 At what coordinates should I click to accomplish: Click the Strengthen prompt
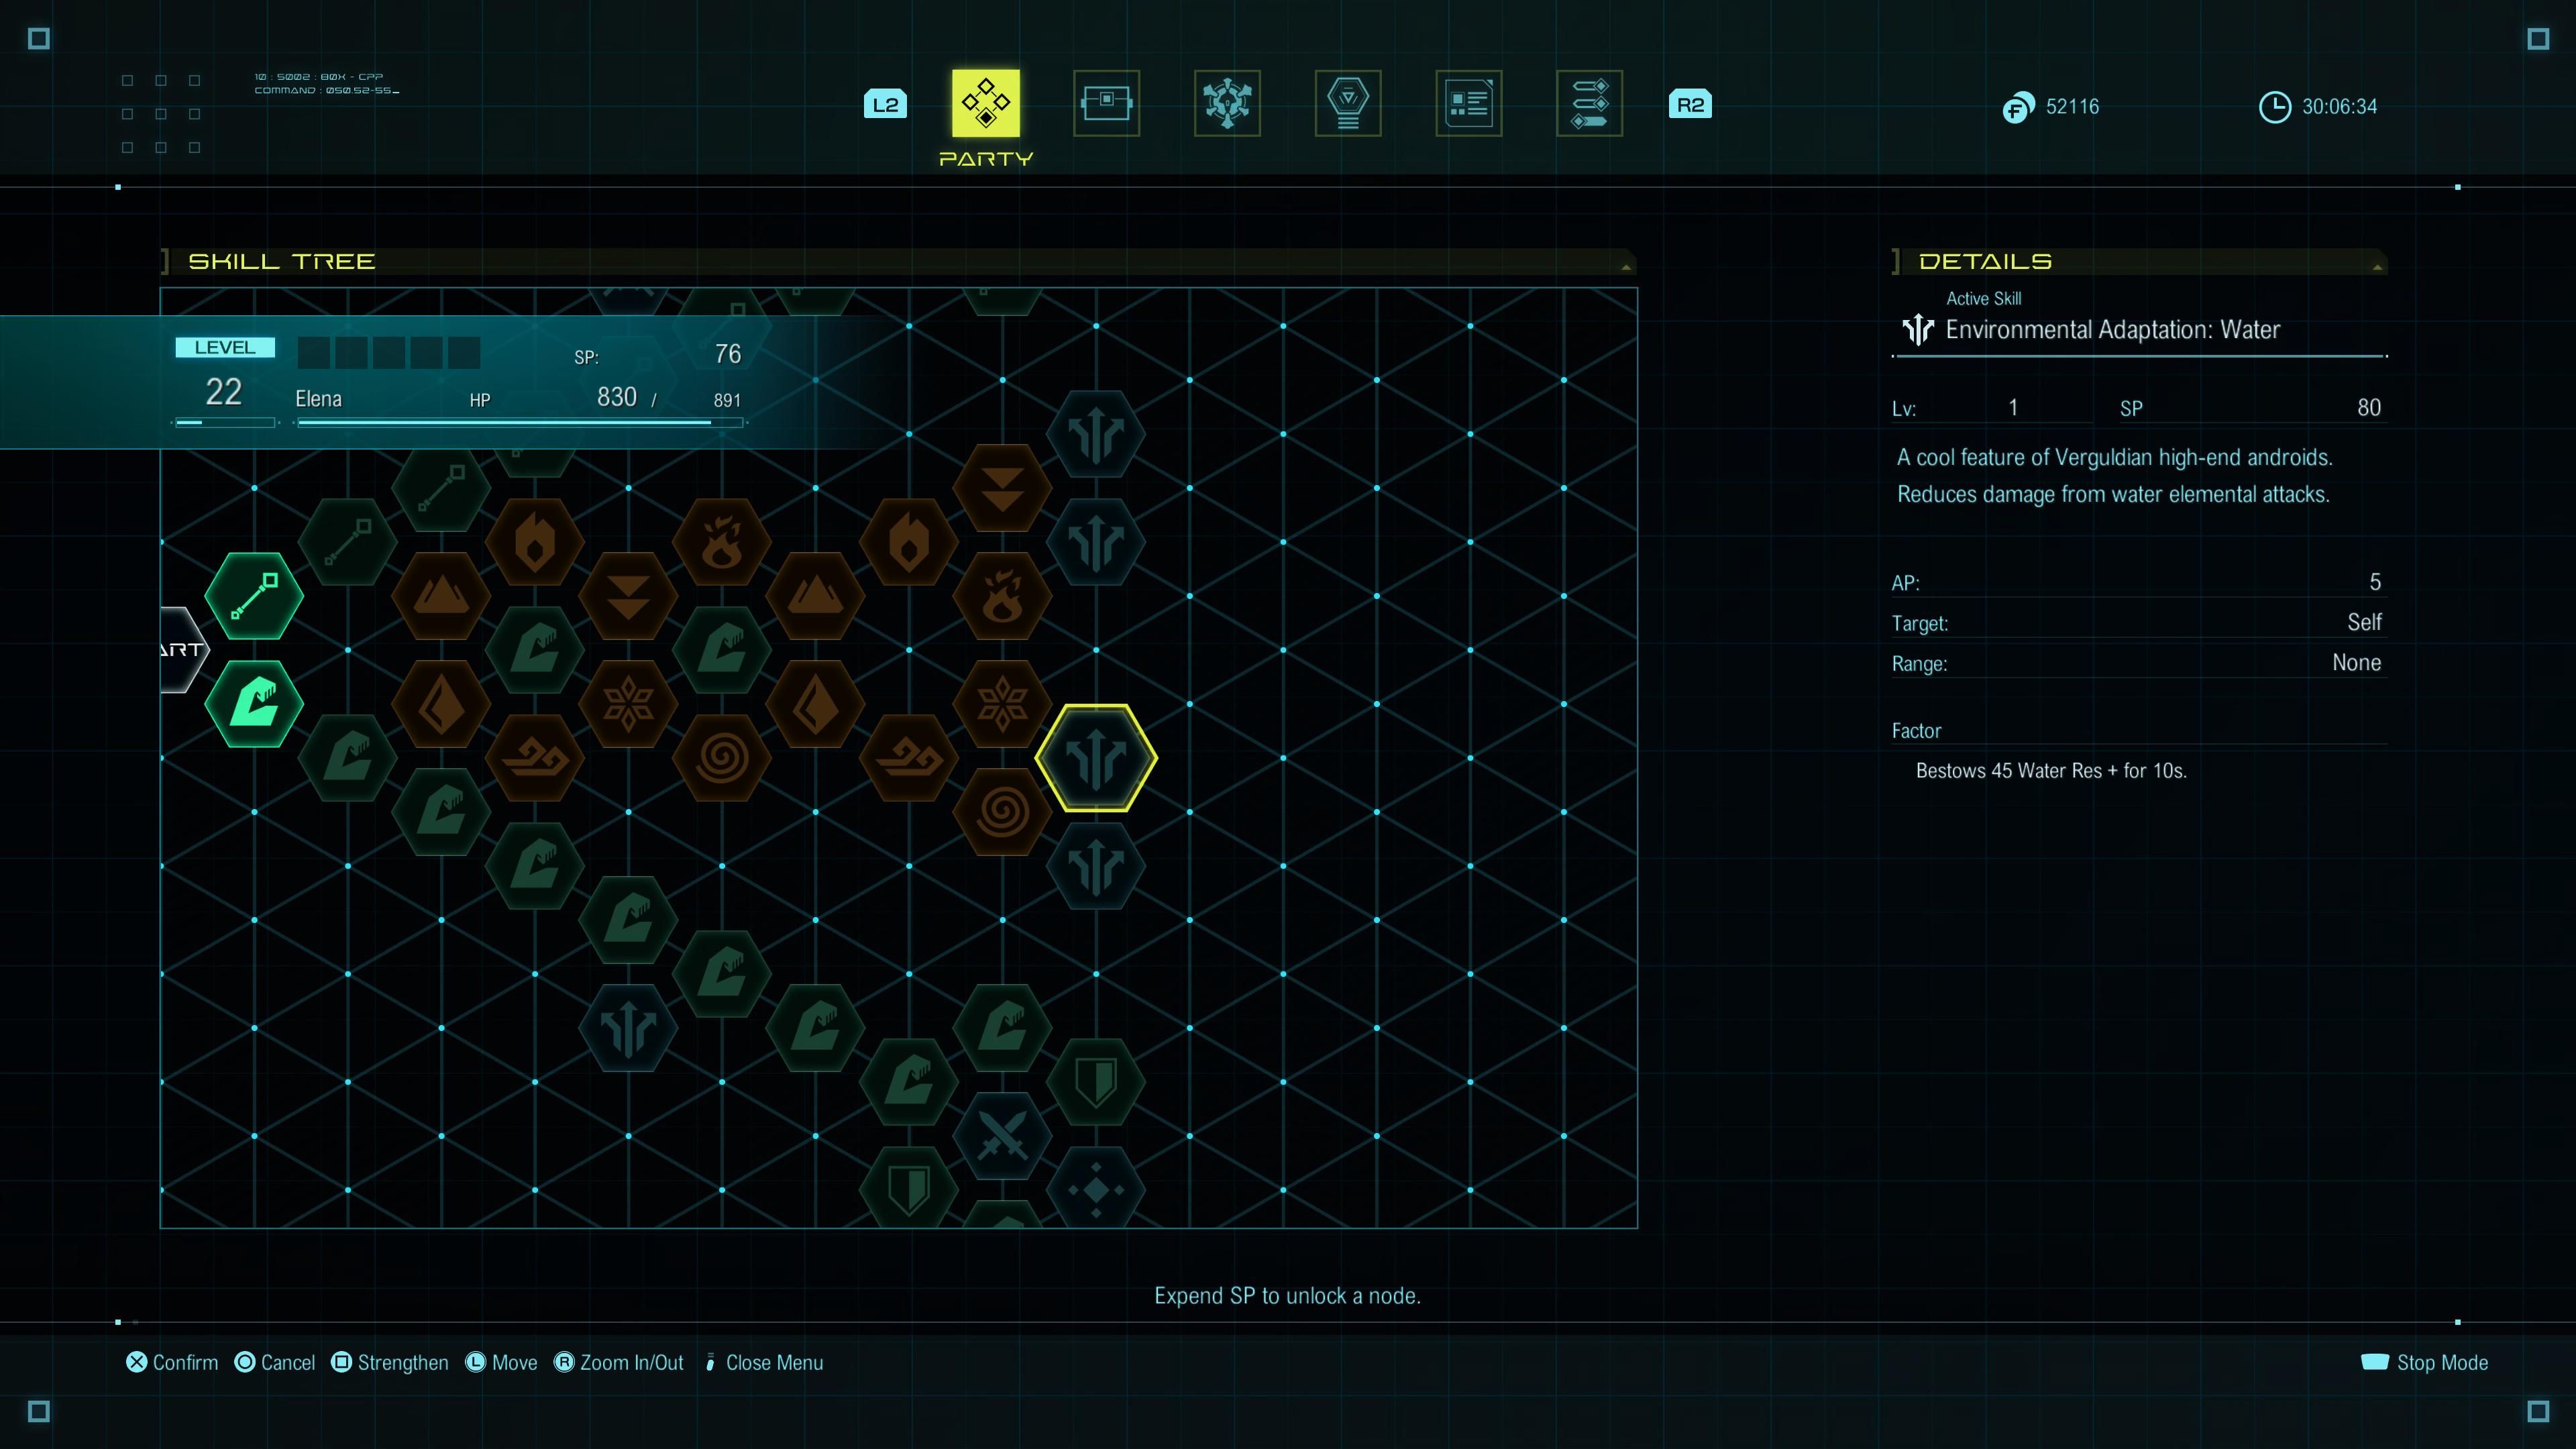390,1362
